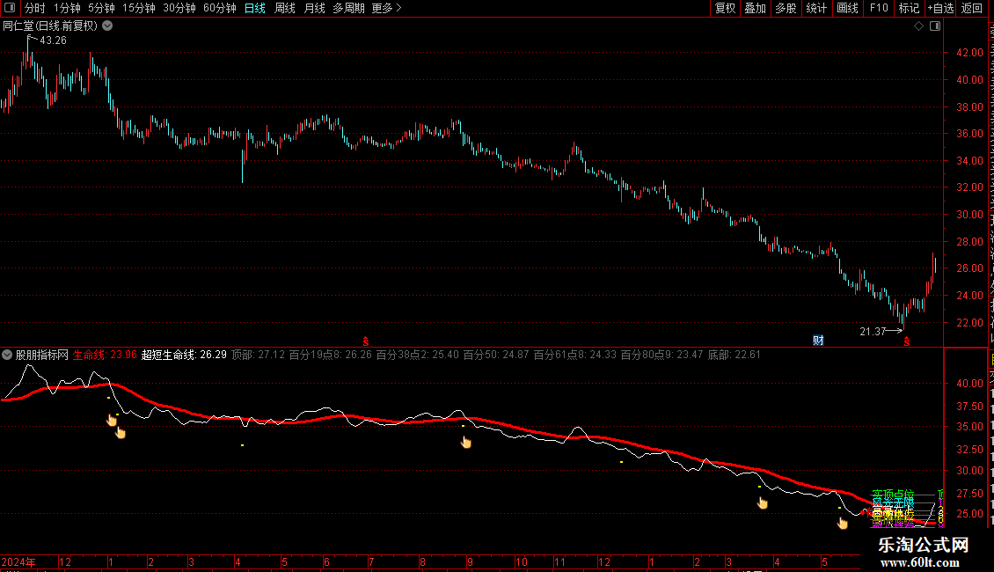Viewport: 994px width, 572px height.
Task: Click the red S marker near July
Action: 365,341
